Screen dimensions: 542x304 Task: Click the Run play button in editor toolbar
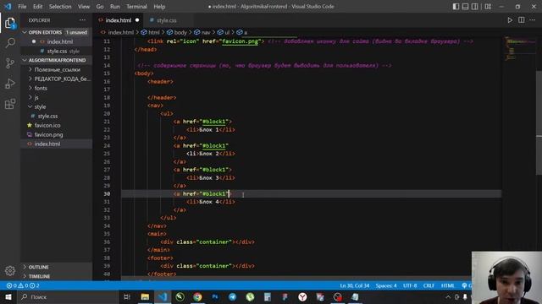[510, 20]
